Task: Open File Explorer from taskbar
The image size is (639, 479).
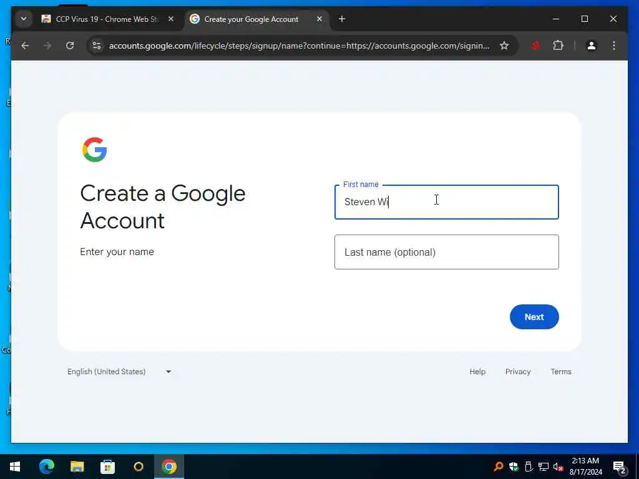Action: coord(77,467)
